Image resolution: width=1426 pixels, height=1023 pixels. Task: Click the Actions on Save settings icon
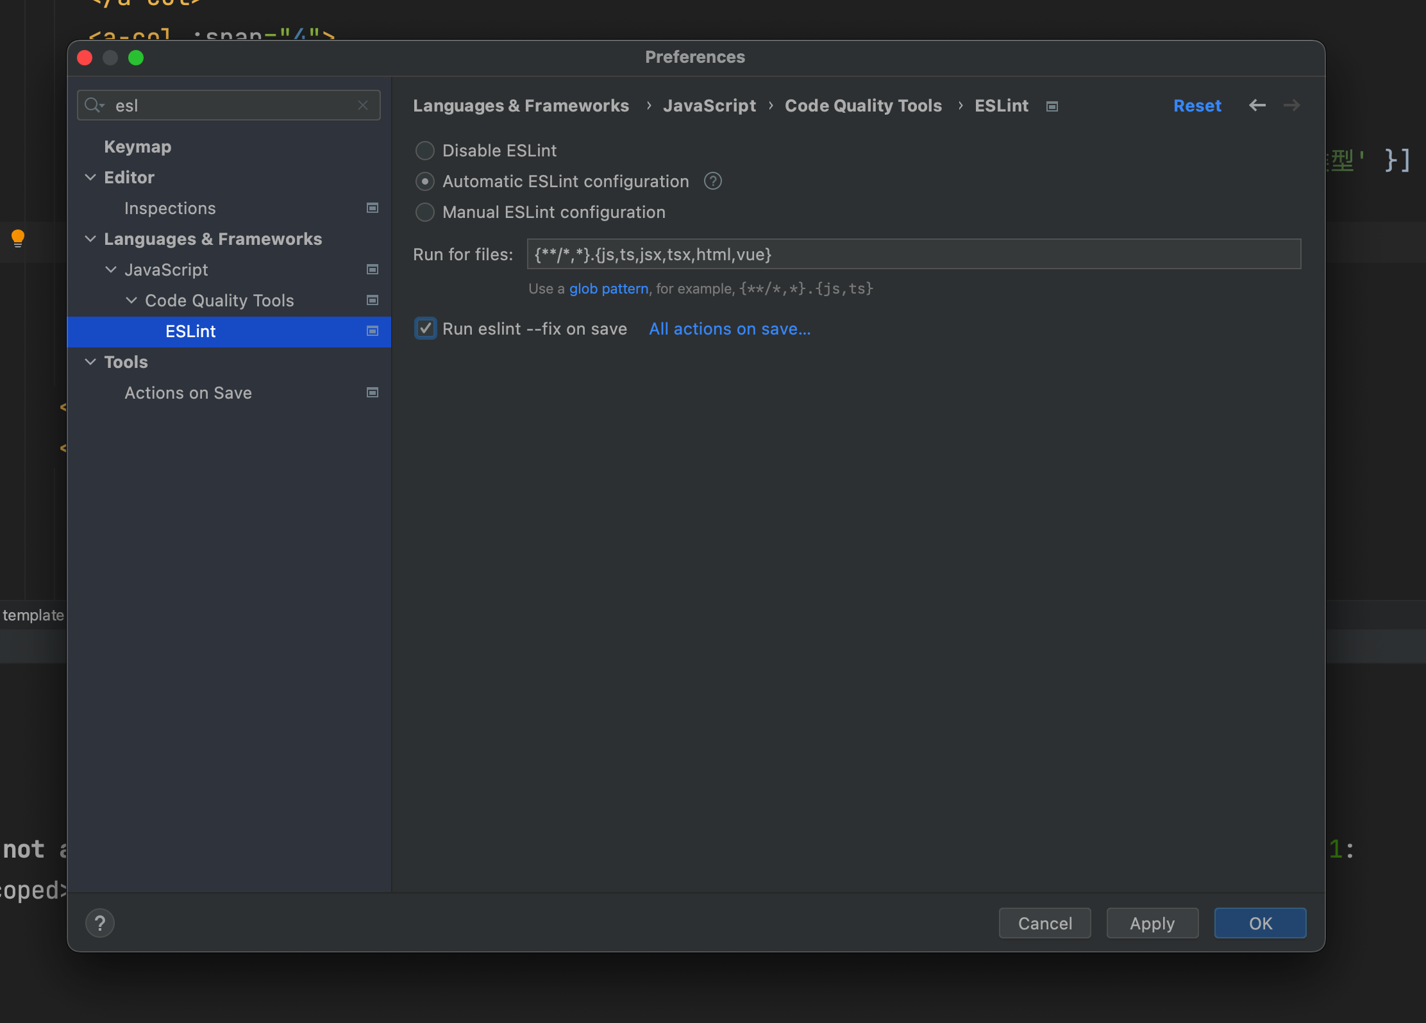point(373,393)
